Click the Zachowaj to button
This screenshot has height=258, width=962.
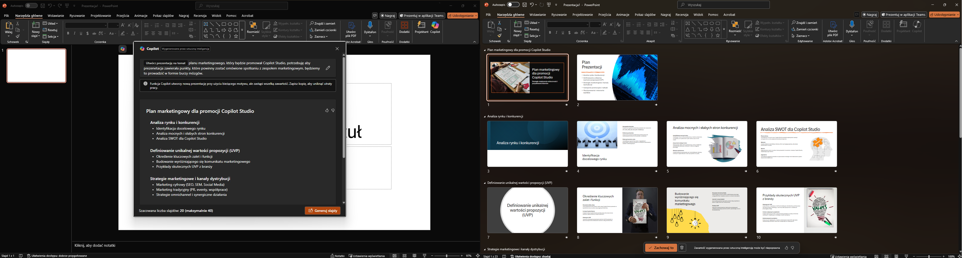pyautogui.click(x=661, y=247)
